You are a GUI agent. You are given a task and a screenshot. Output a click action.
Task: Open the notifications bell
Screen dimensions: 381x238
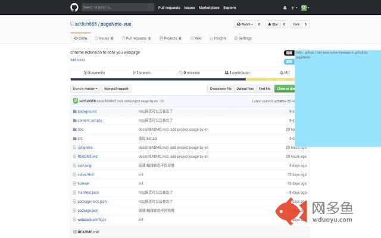[285, 8]
